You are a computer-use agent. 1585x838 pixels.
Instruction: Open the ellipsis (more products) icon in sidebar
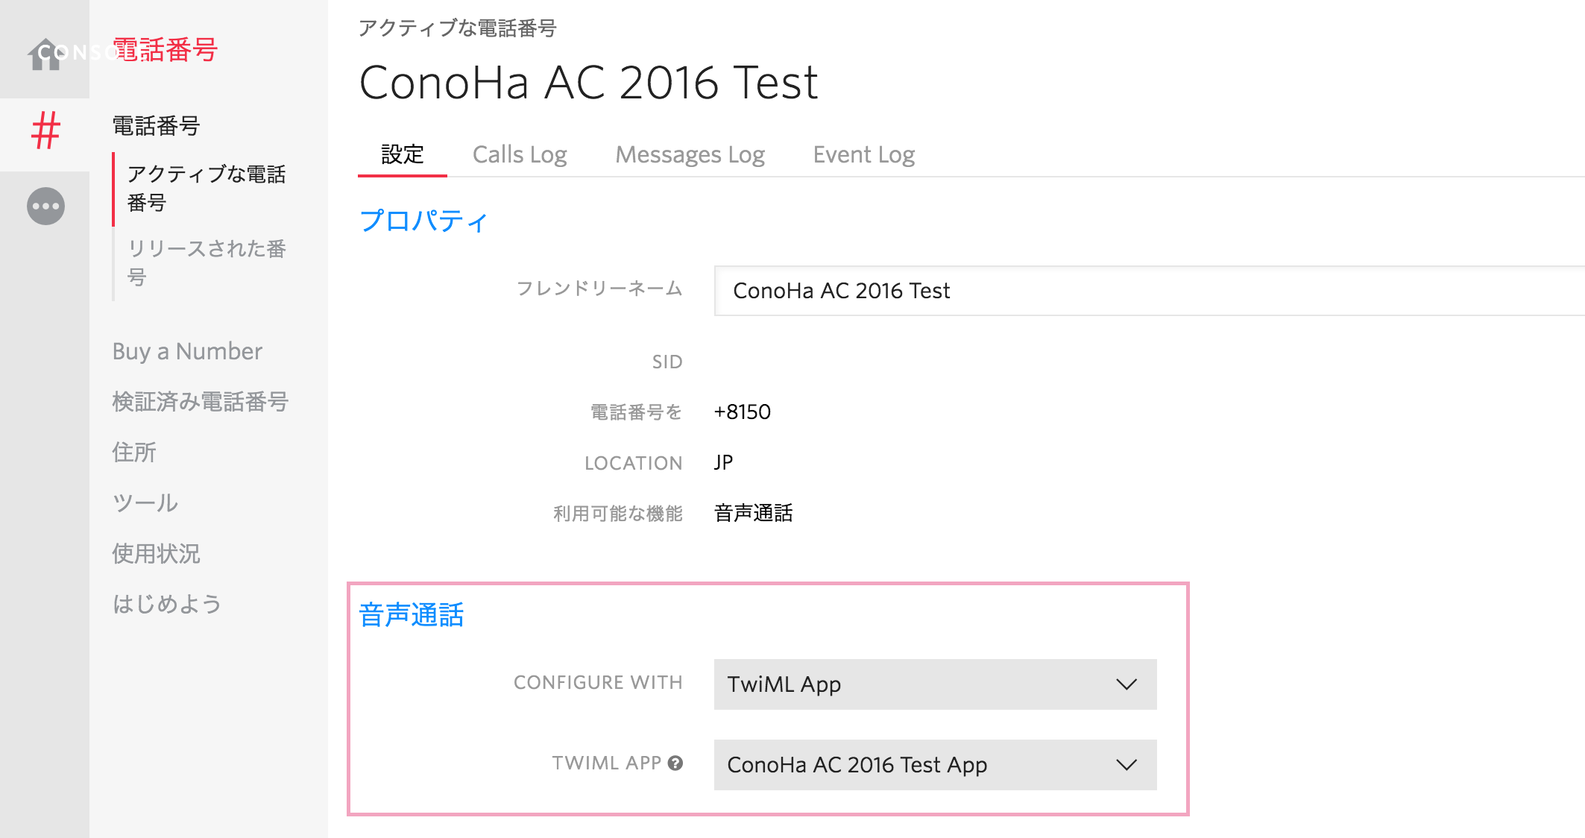[46, 207]
